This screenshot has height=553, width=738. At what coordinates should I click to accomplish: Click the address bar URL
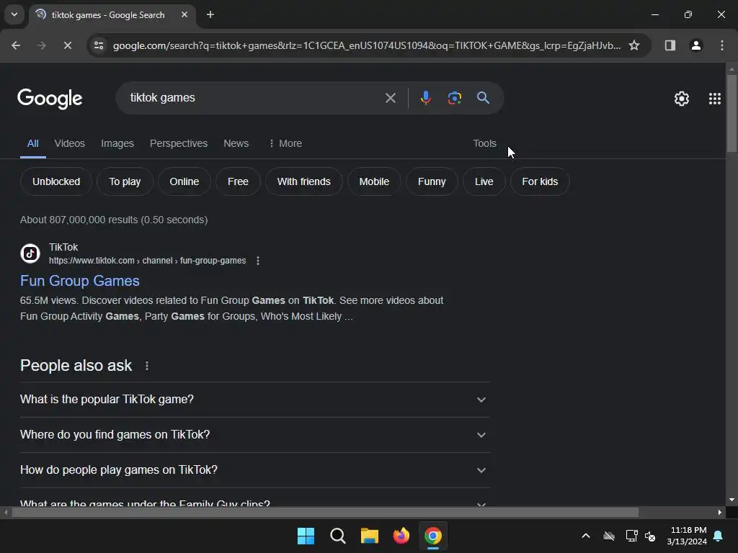[367, 45]
